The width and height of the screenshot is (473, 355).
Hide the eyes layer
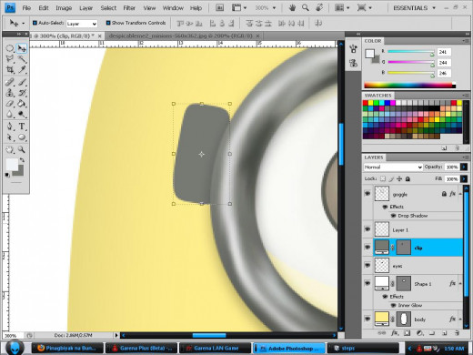pos(367,265)
